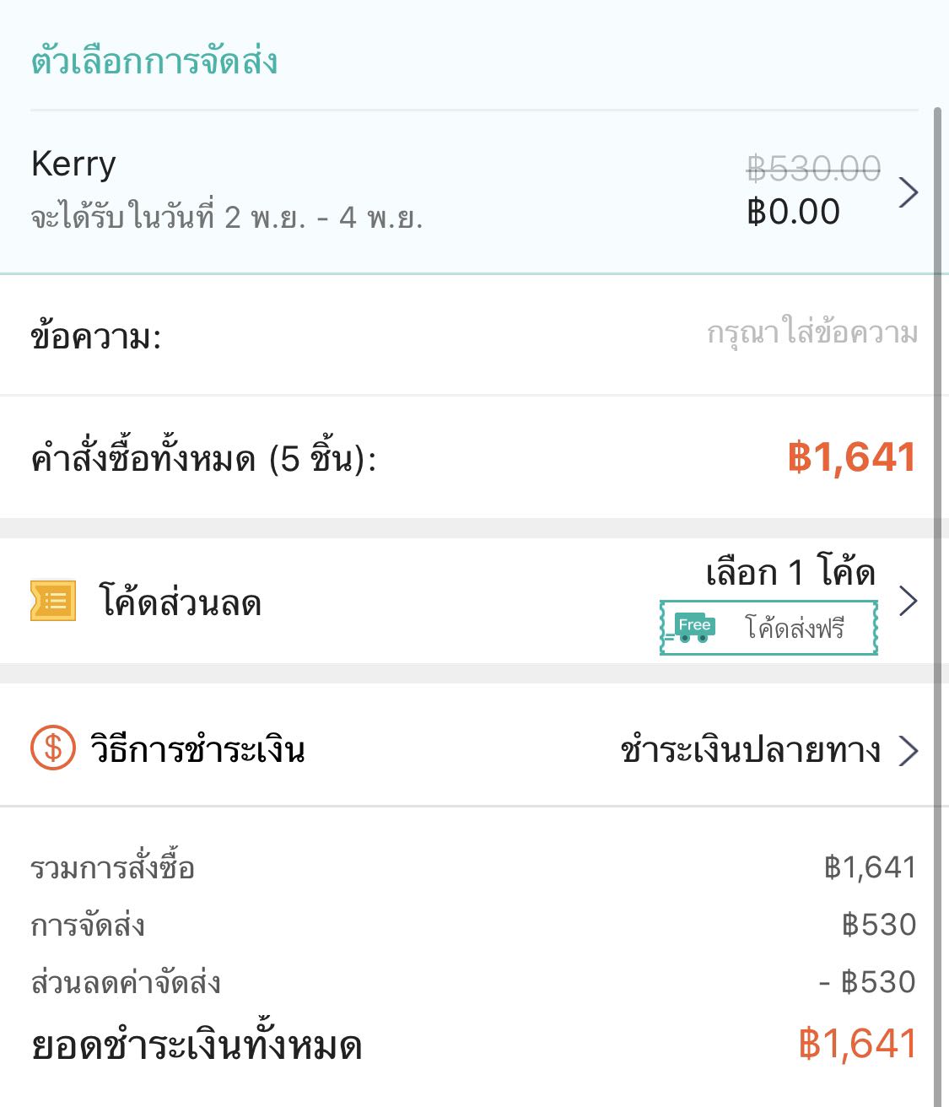Viewport: 949px width, 1107px height.
Task: Tap the โค้ดส่งฟรี free shipping coupon tag
Action: point(793,628)
